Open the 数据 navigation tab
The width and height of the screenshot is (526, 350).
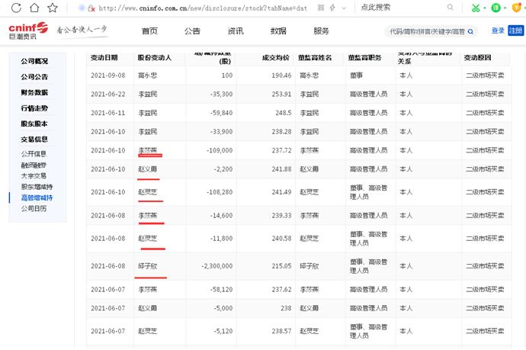pyautogui.click(x=278, y=31)
